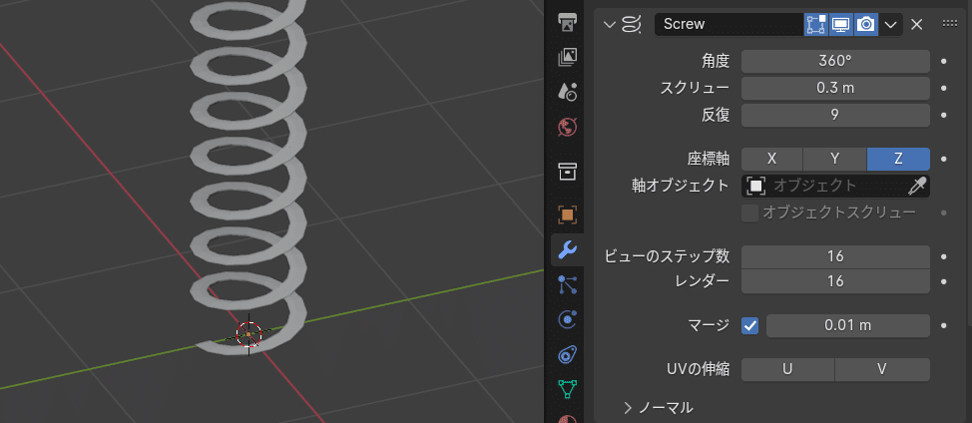This screenshot has height=423, width=972.
Task: Pick axis object with eyedropper
Action: click(x=916, y=186)
